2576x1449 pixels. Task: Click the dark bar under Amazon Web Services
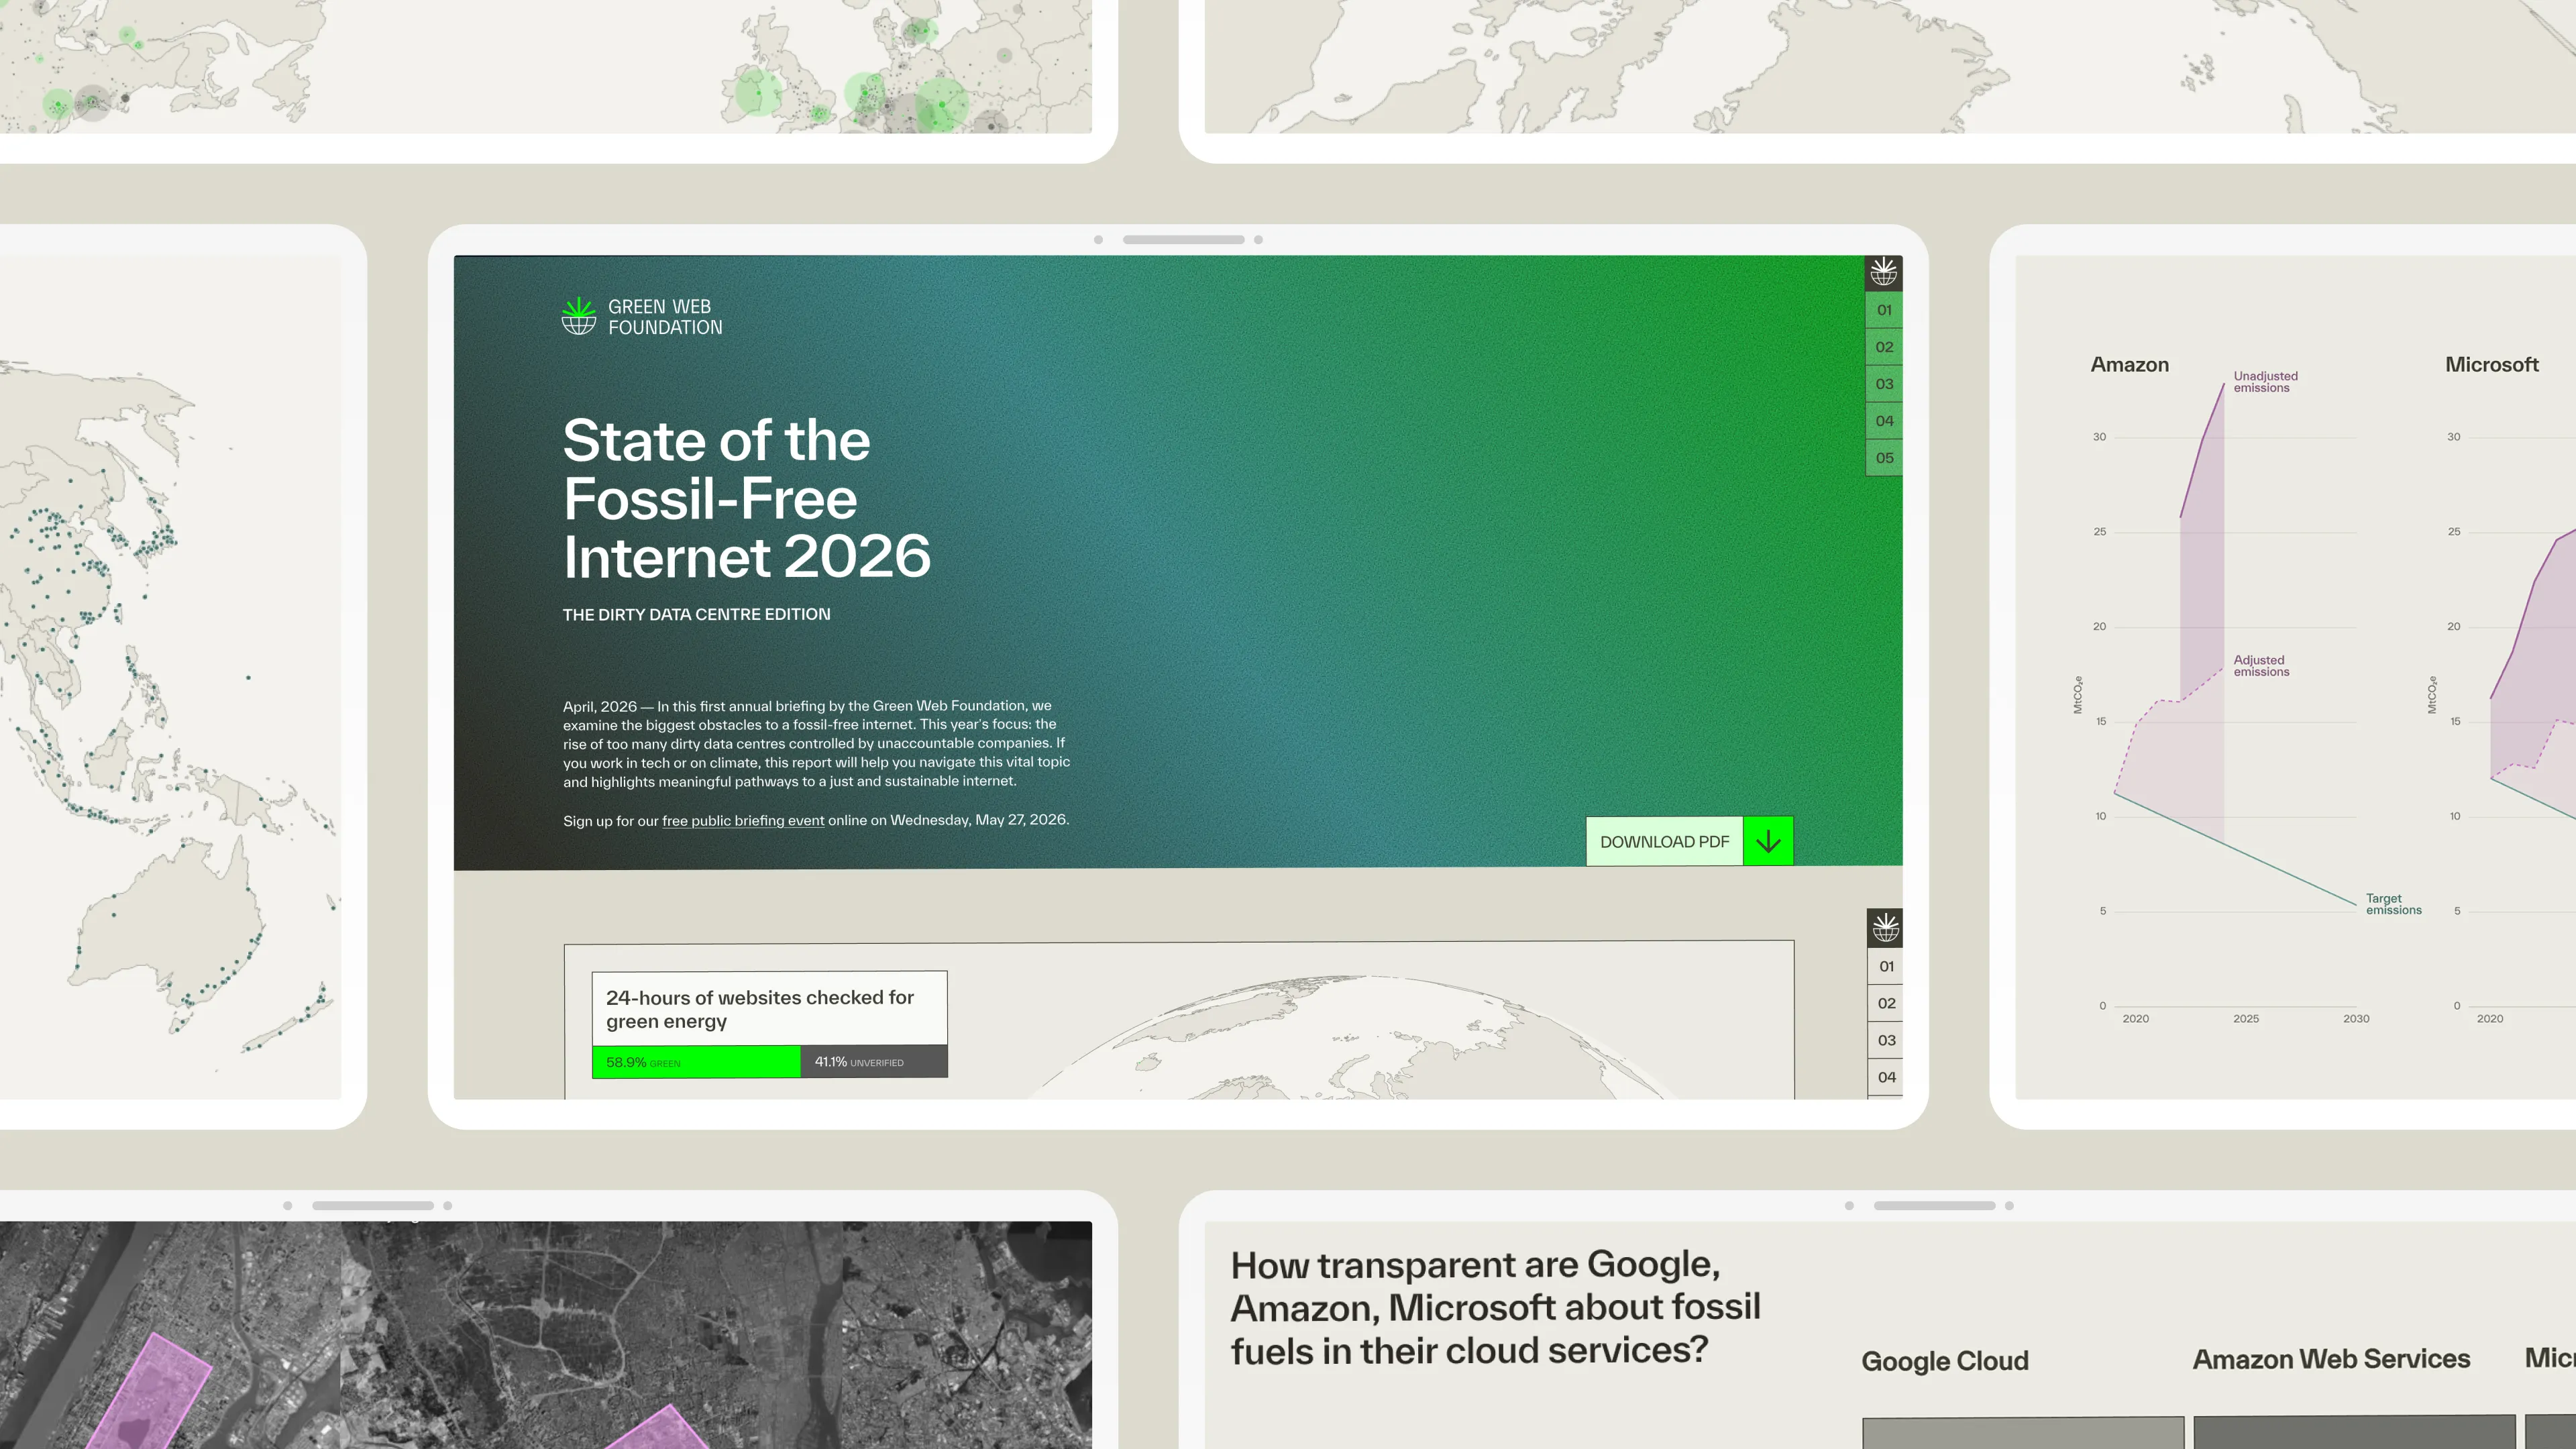[2354, 1432]
